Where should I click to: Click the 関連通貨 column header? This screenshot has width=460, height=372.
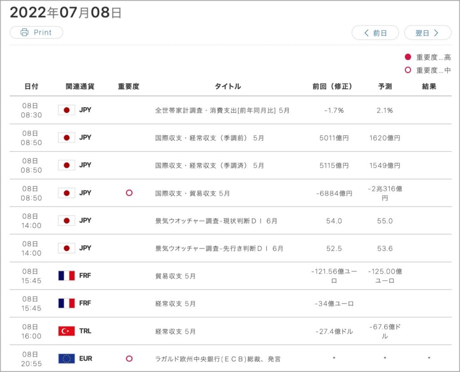tap(80, 86)
